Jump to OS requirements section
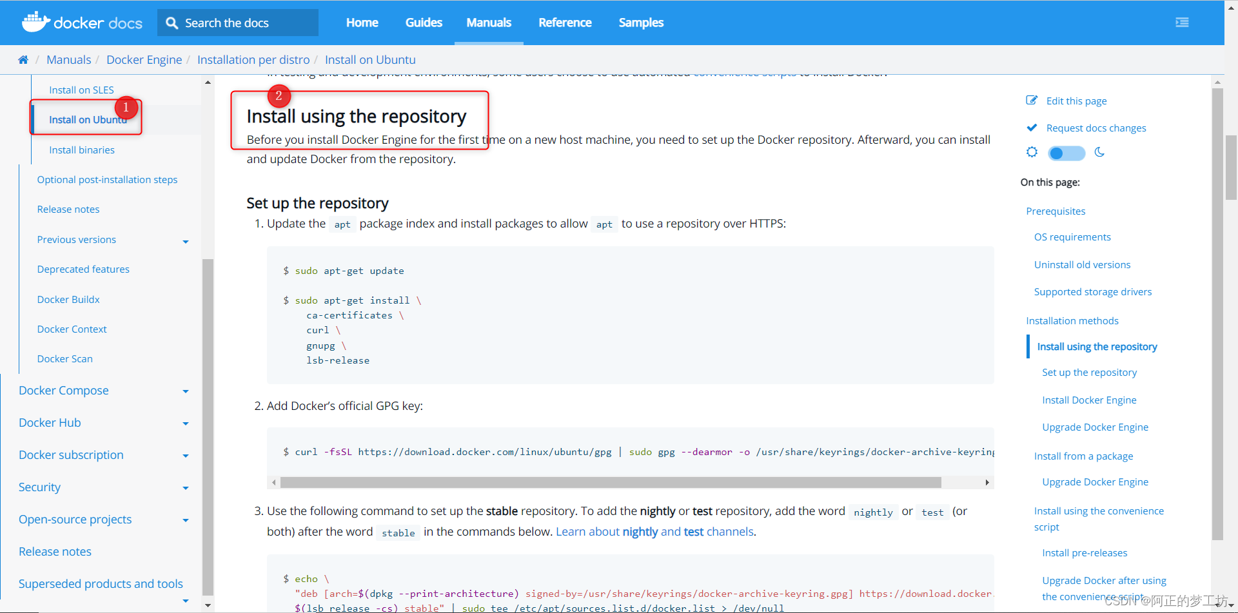 (1072, 237)
